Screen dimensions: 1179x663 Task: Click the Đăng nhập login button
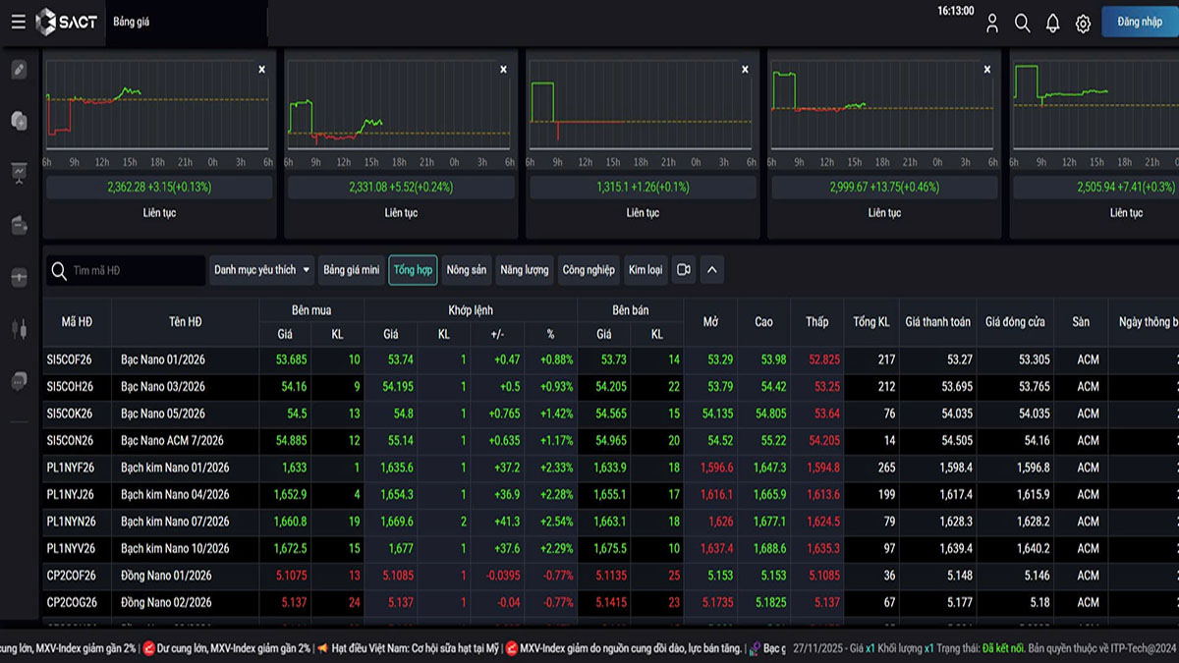(x=1139, y=22)
